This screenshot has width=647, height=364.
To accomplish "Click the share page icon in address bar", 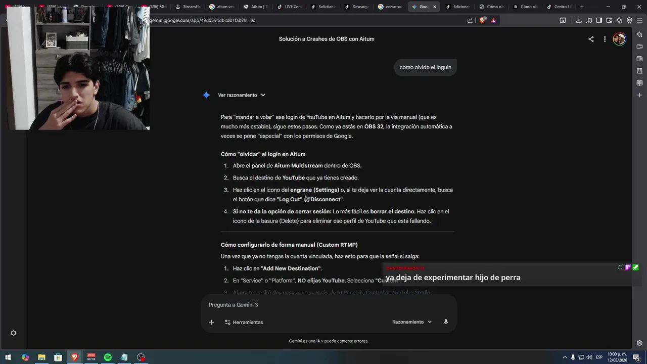I will (470, 20).
